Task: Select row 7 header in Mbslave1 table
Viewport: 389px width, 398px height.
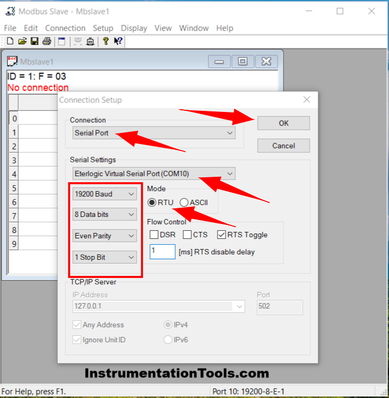Action: [14, 216]
